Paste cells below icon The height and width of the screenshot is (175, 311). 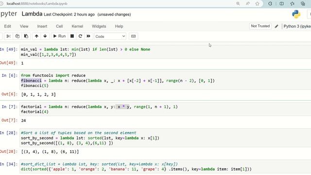tap(26, 36)
